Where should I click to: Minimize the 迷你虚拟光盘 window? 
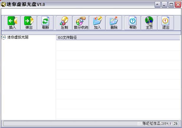pos(165,4)
